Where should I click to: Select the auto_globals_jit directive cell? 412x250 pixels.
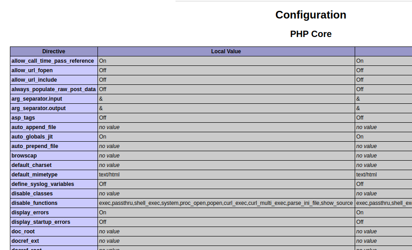coord(32,137)
